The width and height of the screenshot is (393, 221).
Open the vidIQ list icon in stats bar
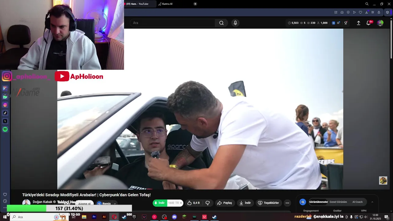click(x=338, y=23)
